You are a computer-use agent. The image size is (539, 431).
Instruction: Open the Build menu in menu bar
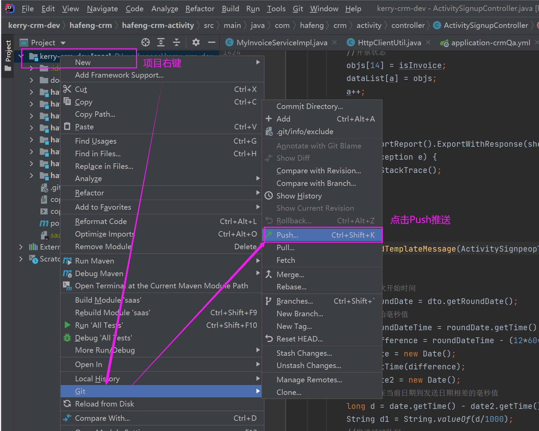point(230,9)
